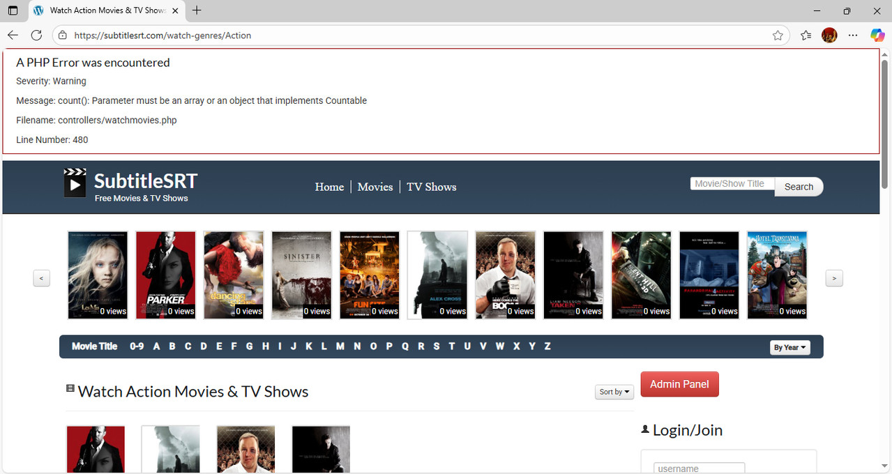Open the browser profile avatar
Image resolution: width=892 pixels, height=474 pixels.
pyautogui.click(x=829, y=36)
